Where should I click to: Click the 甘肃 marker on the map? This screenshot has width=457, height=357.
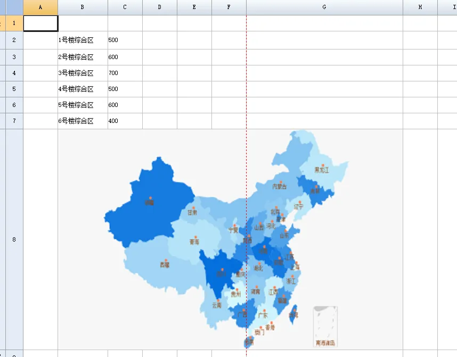click(x=192, y=208)
